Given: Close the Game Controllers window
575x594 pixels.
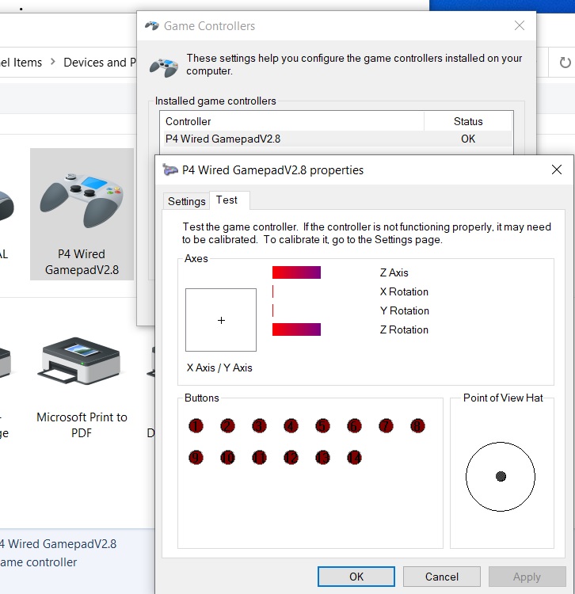Looking at the screenshot, I should pyautogui.click(x=520, y=25).
